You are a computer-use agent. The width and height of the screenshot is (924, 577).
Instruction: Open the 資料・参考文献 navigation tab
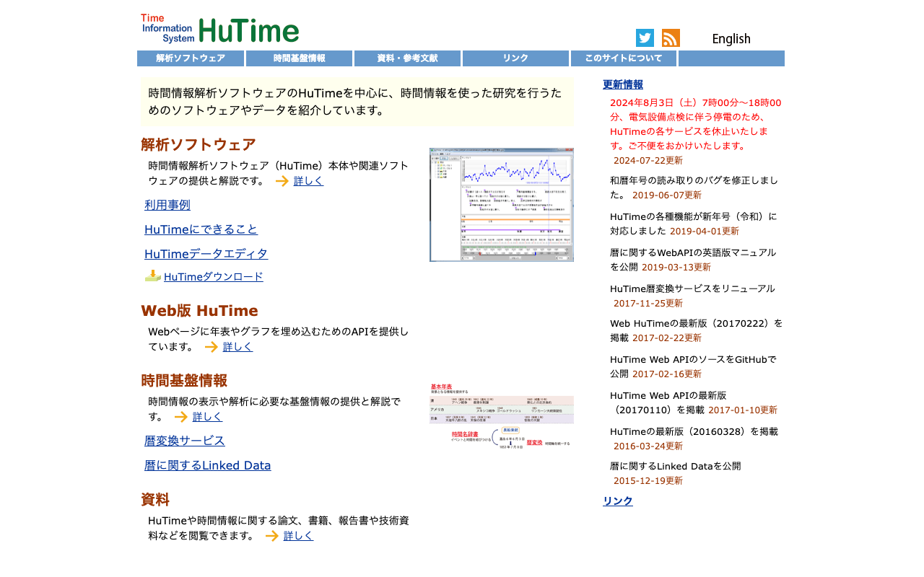(406, 58)
